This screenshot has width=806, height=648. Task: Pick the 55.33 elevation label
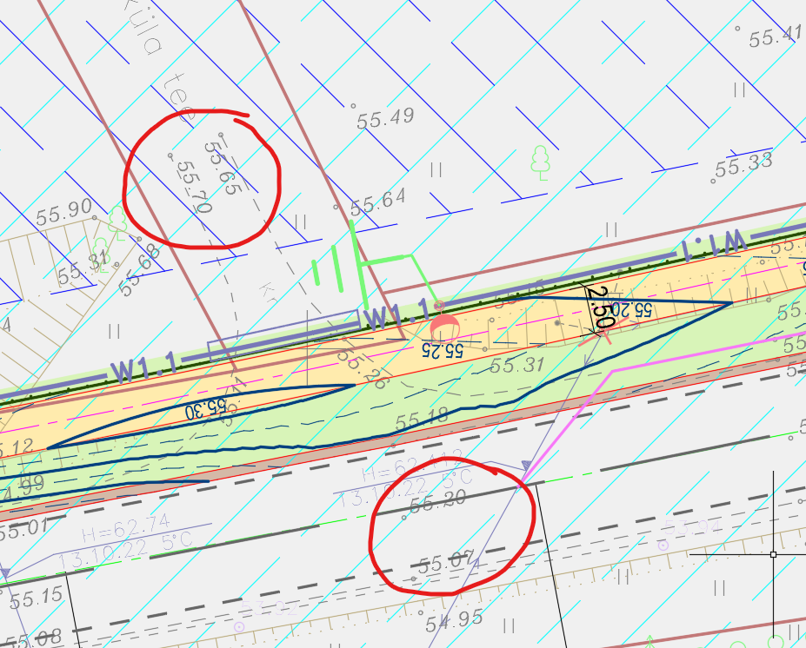743,164
